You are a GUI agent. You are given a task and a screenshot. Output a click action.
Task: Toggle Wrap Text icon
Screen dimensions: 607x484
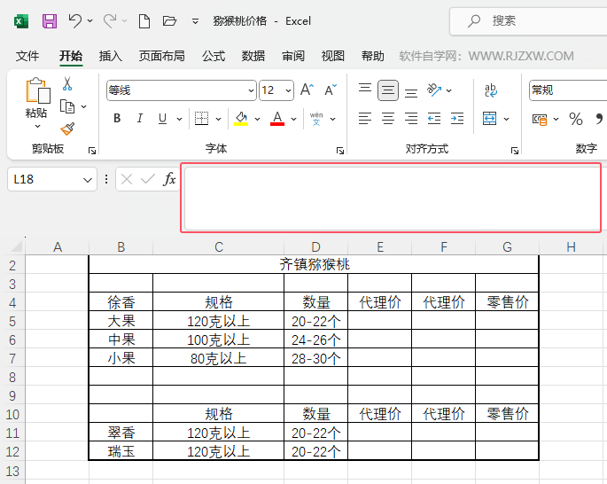pyautogui.click(x=491, y=90)
